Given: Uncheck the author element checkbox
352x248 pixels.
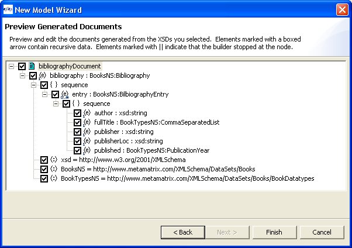Looking at the screenshot, I should pos(77,113).
